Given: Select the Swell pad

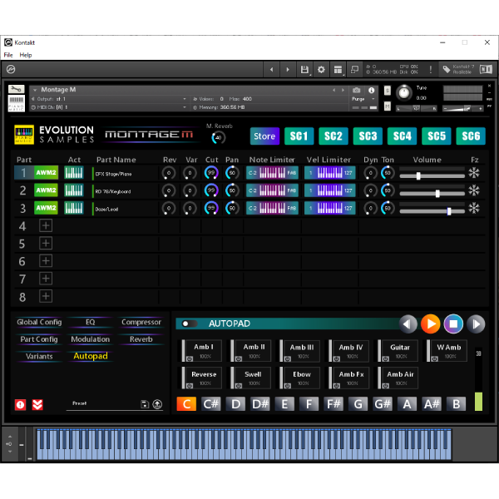Looking at the screenshot, I should point(252,378).
